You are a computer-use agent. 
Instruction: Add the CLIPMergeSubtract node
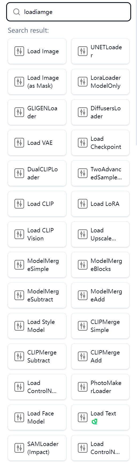pyautogui.click(x=37, y=356)
